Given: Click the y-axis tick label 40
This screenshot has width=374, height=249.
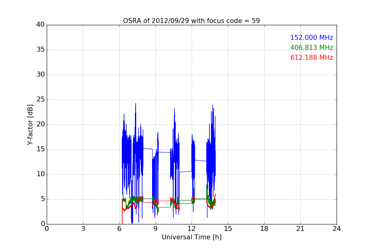Looking at the screenshot, I should (41, 25).
